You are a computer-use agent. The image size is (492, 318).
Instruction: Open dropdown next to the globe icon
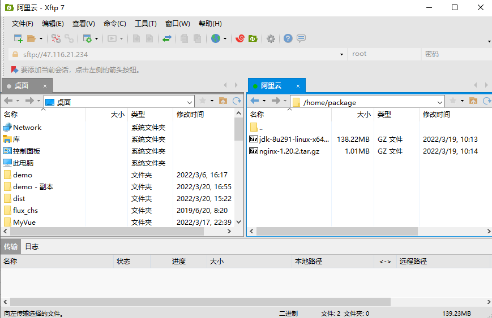pyautogui.click(x=225, y=39)
